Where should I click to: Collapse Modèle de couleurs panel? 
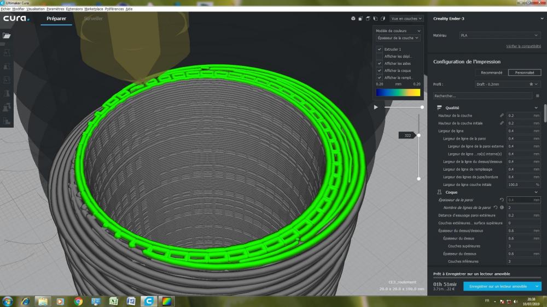coord(419,31)
